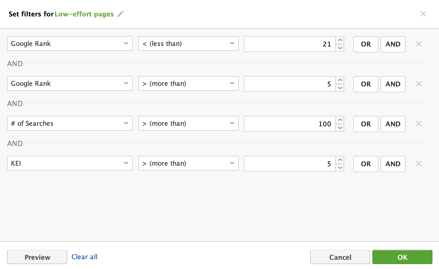Decrease the # of Searches value 100
This screenshot has width=439, height=269.
pos(340,128)
